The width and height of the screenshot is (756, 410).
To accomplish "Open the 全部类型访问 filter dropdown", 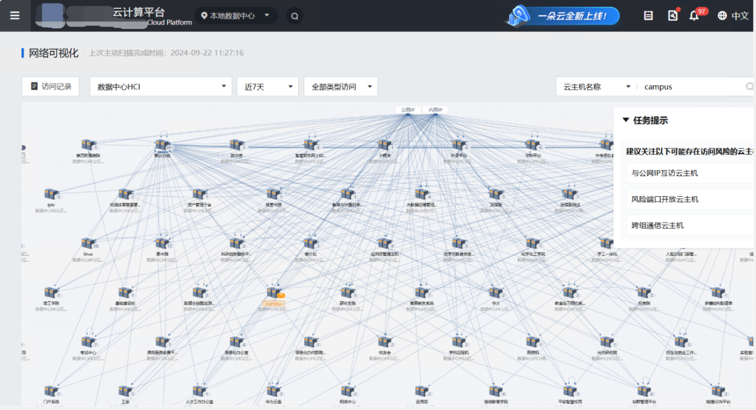I will tap(341, 87).
